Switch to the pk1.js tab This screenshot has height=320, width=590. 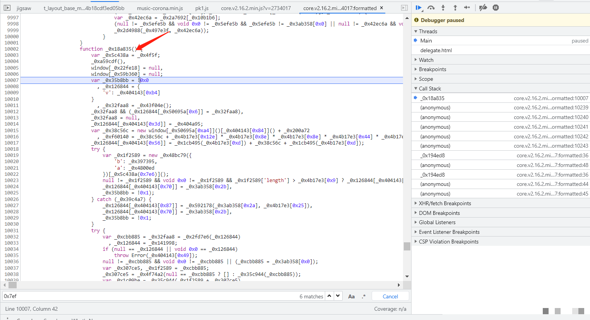[202, 8]
